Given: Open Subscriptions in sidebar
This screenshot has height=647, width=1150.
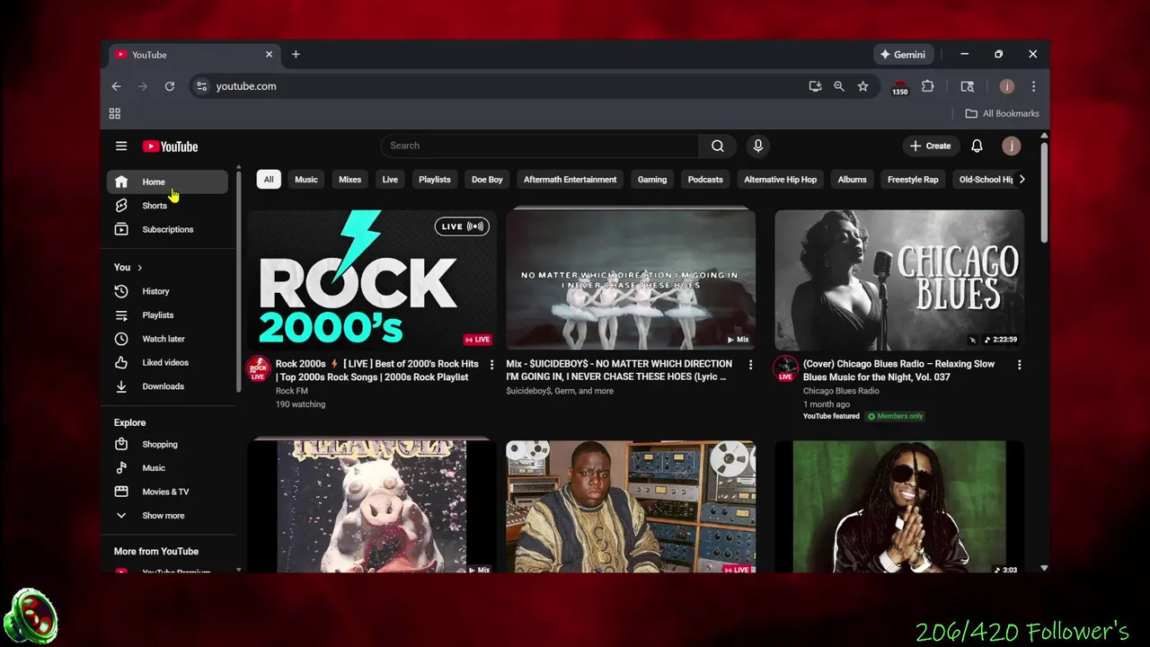Looking at the screenshot, I should 167,229.
